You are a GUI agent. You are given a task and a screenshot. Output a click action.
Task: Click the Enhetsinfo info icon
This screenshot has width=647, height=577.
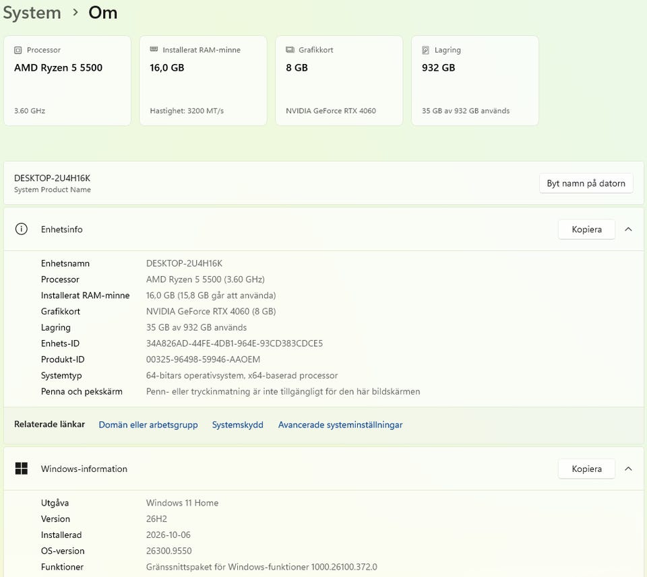[x=22, y=229]
